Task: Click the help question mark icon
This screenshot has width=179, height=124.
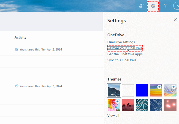Action: [165, 6]
